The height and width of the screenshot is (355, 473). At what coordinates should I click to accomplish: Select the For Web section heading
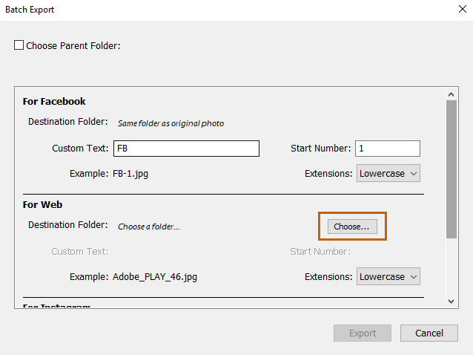[43, 205]
